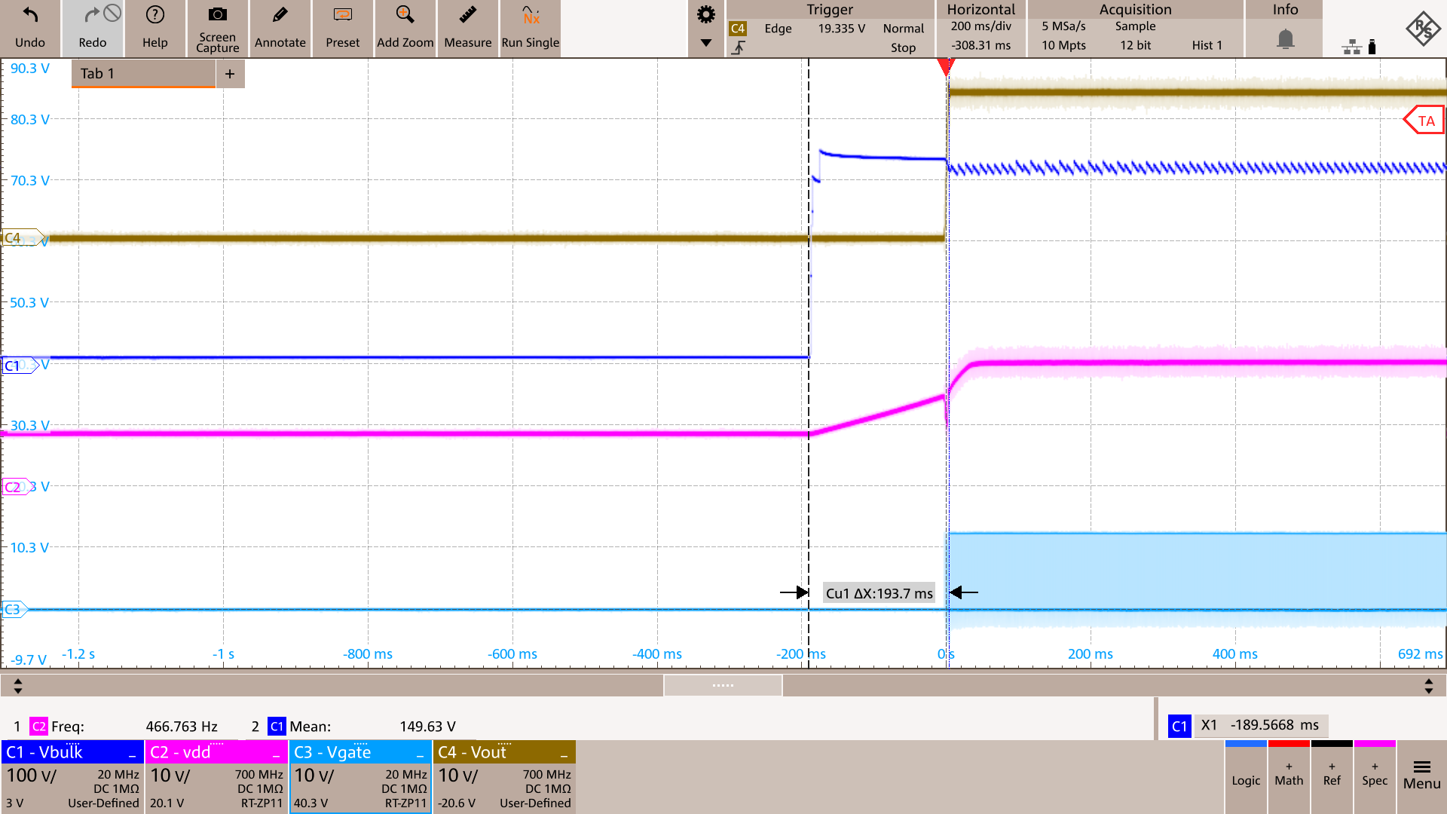The height and width of the screenshot is (814, 1447).
Task: Select the Screen Capture tool
Action: coord(217,28)
